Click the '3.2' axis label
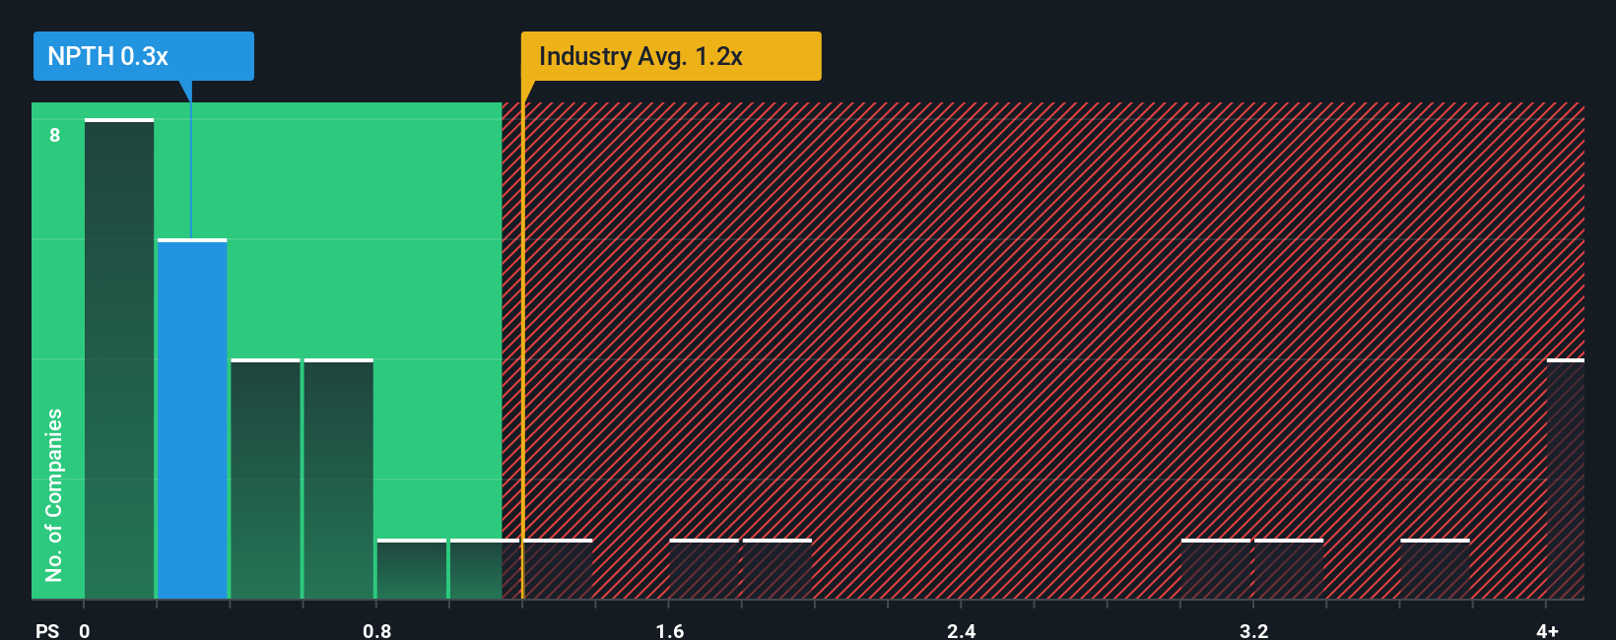Viewport: 1616px width, 640px height. click(1254, 630)
